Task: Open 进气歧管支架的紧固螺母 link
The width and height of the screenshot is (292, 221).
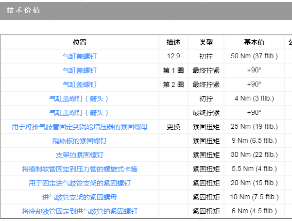Action: tap(80, 197)
